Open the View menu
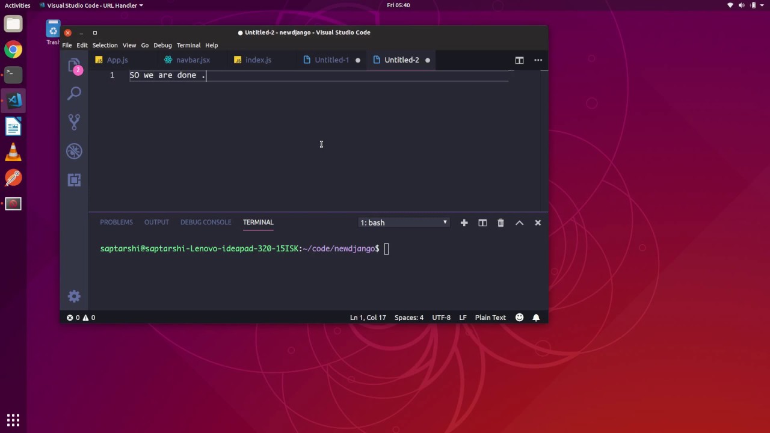This screenshot has height=433, width=770. pos(129,45)
